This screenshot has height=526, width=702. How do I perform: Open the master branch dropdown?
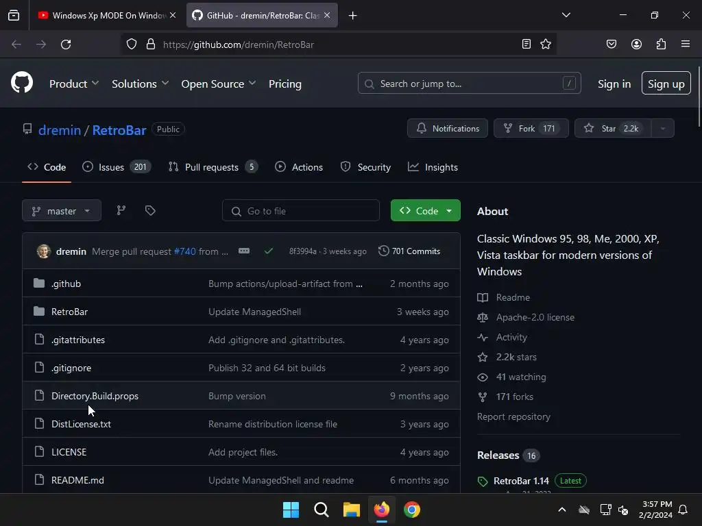pos(62,211)
